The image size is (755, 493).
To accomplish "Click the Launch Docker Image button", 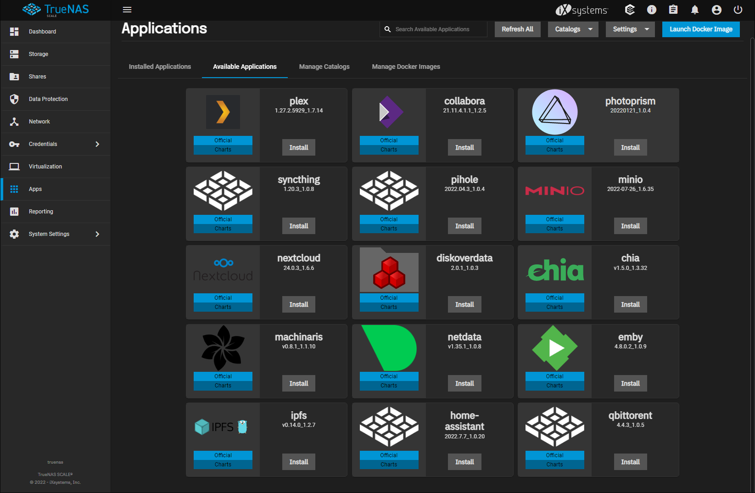I will click(701, 29).
